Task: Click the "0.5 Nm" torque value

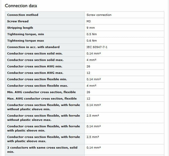Action: tap(92, 34)
